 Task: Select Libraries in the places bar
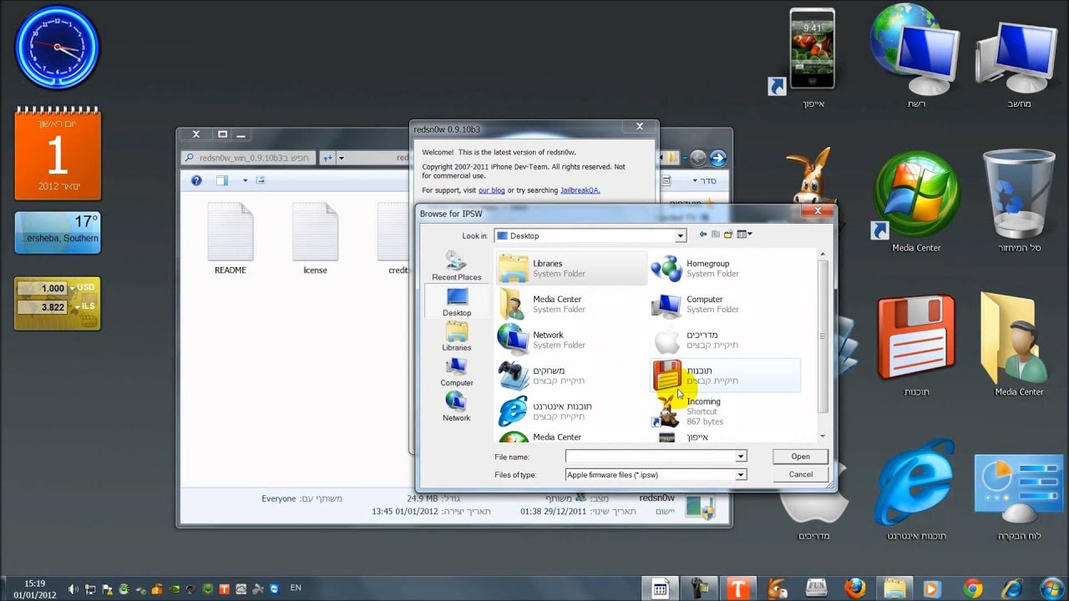(x=456, y=336)
